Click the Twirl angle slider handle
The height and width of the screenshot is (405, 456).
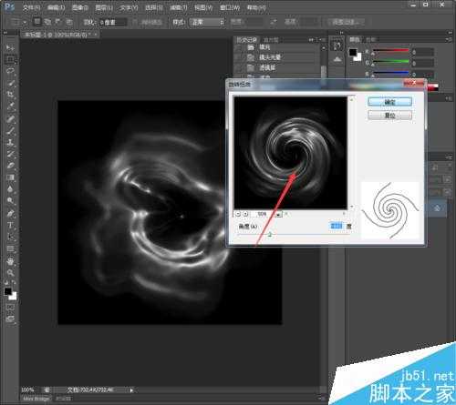click(270, 234)
